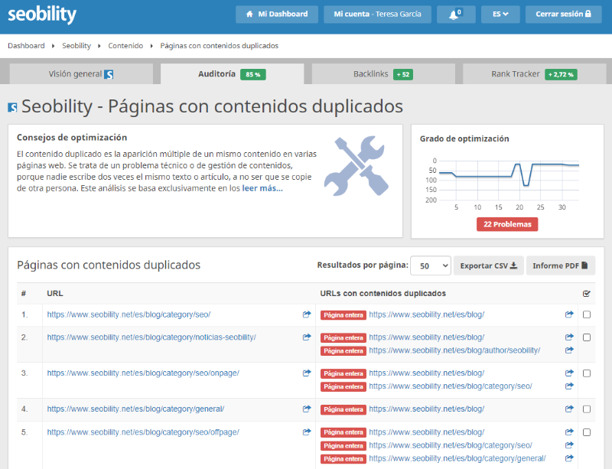The width and height of the screenshot is (612, 469).
Task: Open Mi cuenta - Teresa García
Action: click(x=377, y=15)
